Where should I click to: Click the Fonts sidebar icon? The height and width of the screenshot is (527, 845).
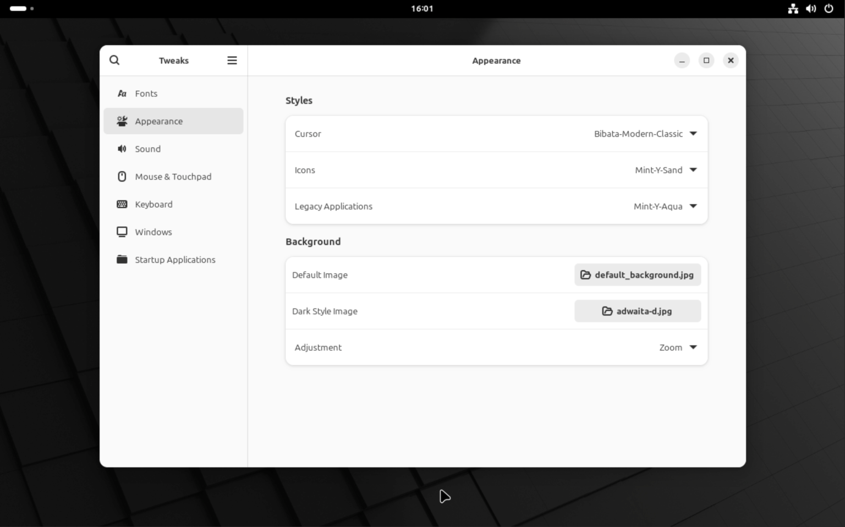(x=122, y=94)
